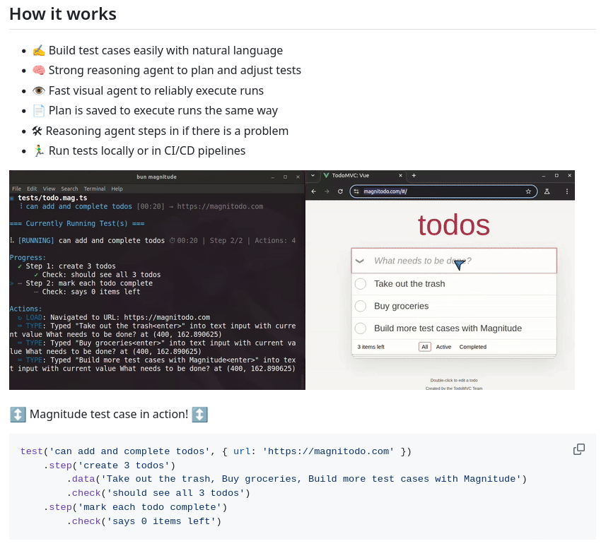Viewport: 606px width, 546px height.
Task: Click the 'Progress:' label in the terminal
Action: (x=28, y=258)
